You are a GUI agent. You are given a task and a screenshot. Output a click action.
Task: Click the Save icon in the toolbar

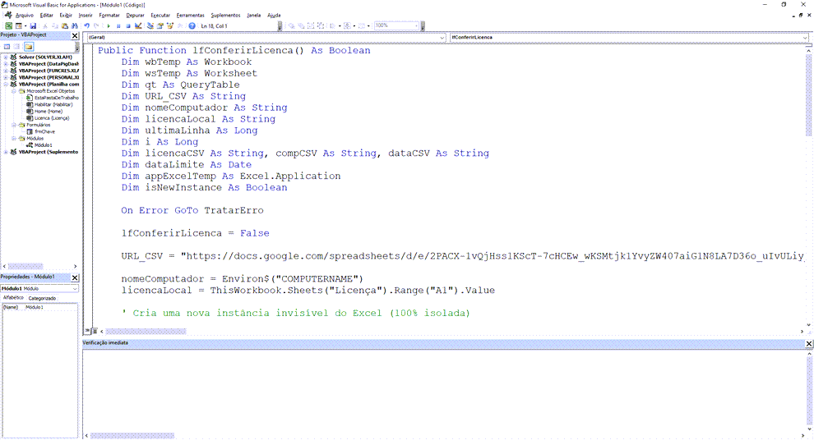pyautogui.click(x=34, y=26)
